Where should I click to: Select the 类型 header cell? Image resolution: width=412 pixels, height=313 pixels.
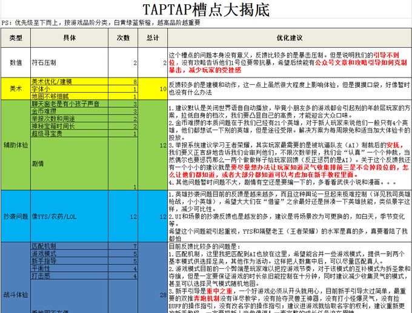tap(16, 38)
